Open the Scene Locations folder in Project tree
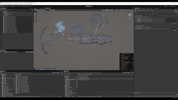Viewport: 178px width, 100px height. pos(71,79)
